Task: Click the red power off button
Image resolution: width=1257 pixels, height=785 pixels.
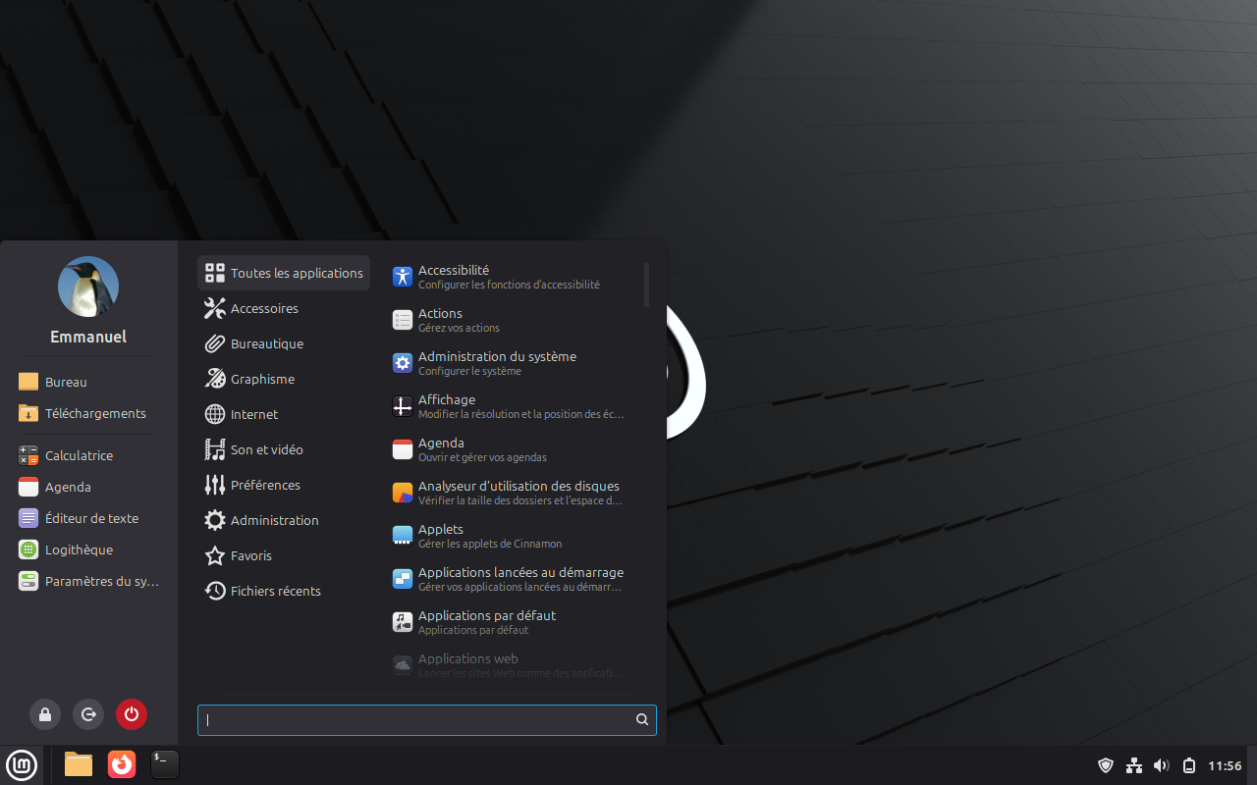Action: coord(132,714)
